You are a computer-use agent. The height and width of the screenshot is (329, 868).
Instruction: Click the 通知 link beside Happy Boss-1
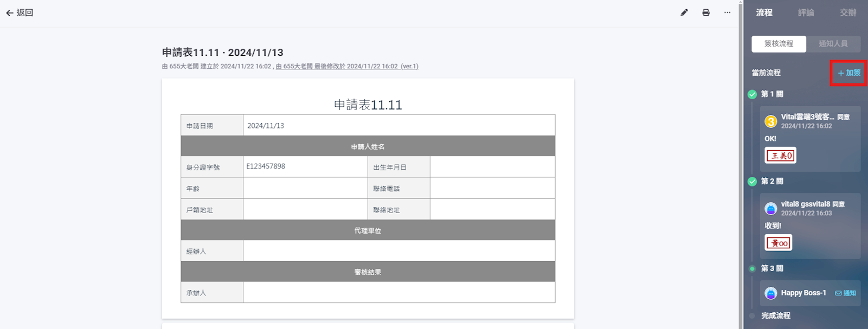click(846, 293)
